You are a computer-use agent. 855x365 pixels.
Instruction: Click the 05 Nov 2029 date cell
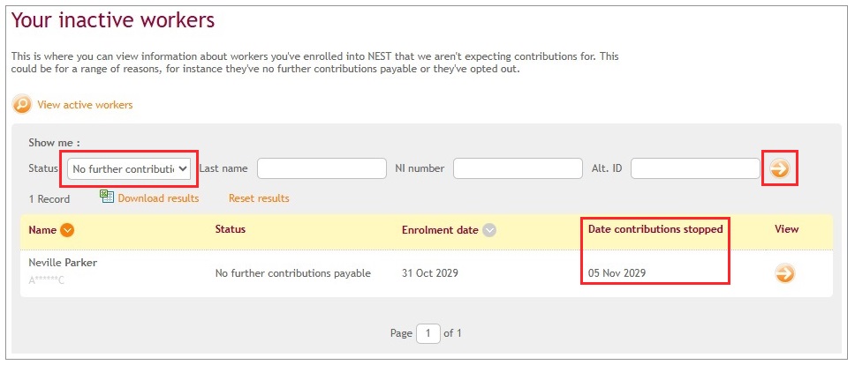(x=617, y=273)
